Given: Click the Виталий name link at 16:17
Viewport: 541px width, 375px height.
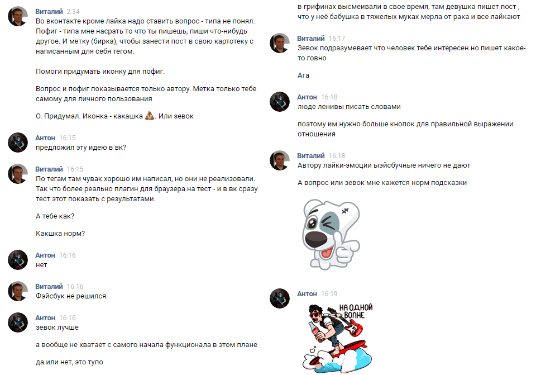Looking at the screenshot, I should pyautogui.click(x=311, y=39).
